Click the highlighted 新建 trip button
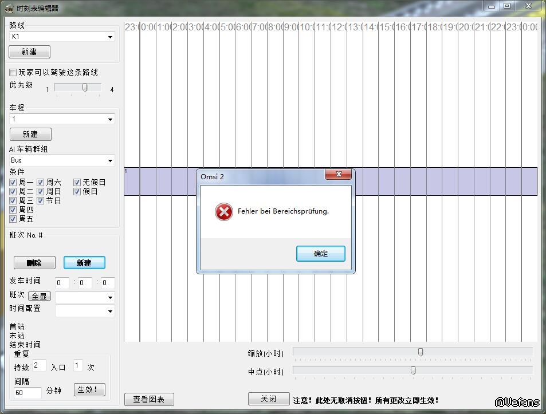The width and height of the screenshot is (546, 414). (84, 263)
